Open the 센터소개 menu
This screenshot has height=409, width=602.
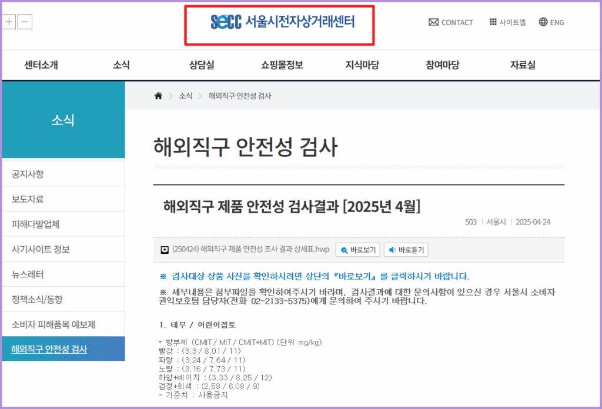click(41, 65)
